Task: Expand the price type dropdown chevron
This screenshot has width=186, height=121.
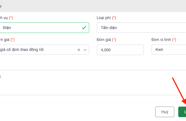Action: [x=85, y=50]
